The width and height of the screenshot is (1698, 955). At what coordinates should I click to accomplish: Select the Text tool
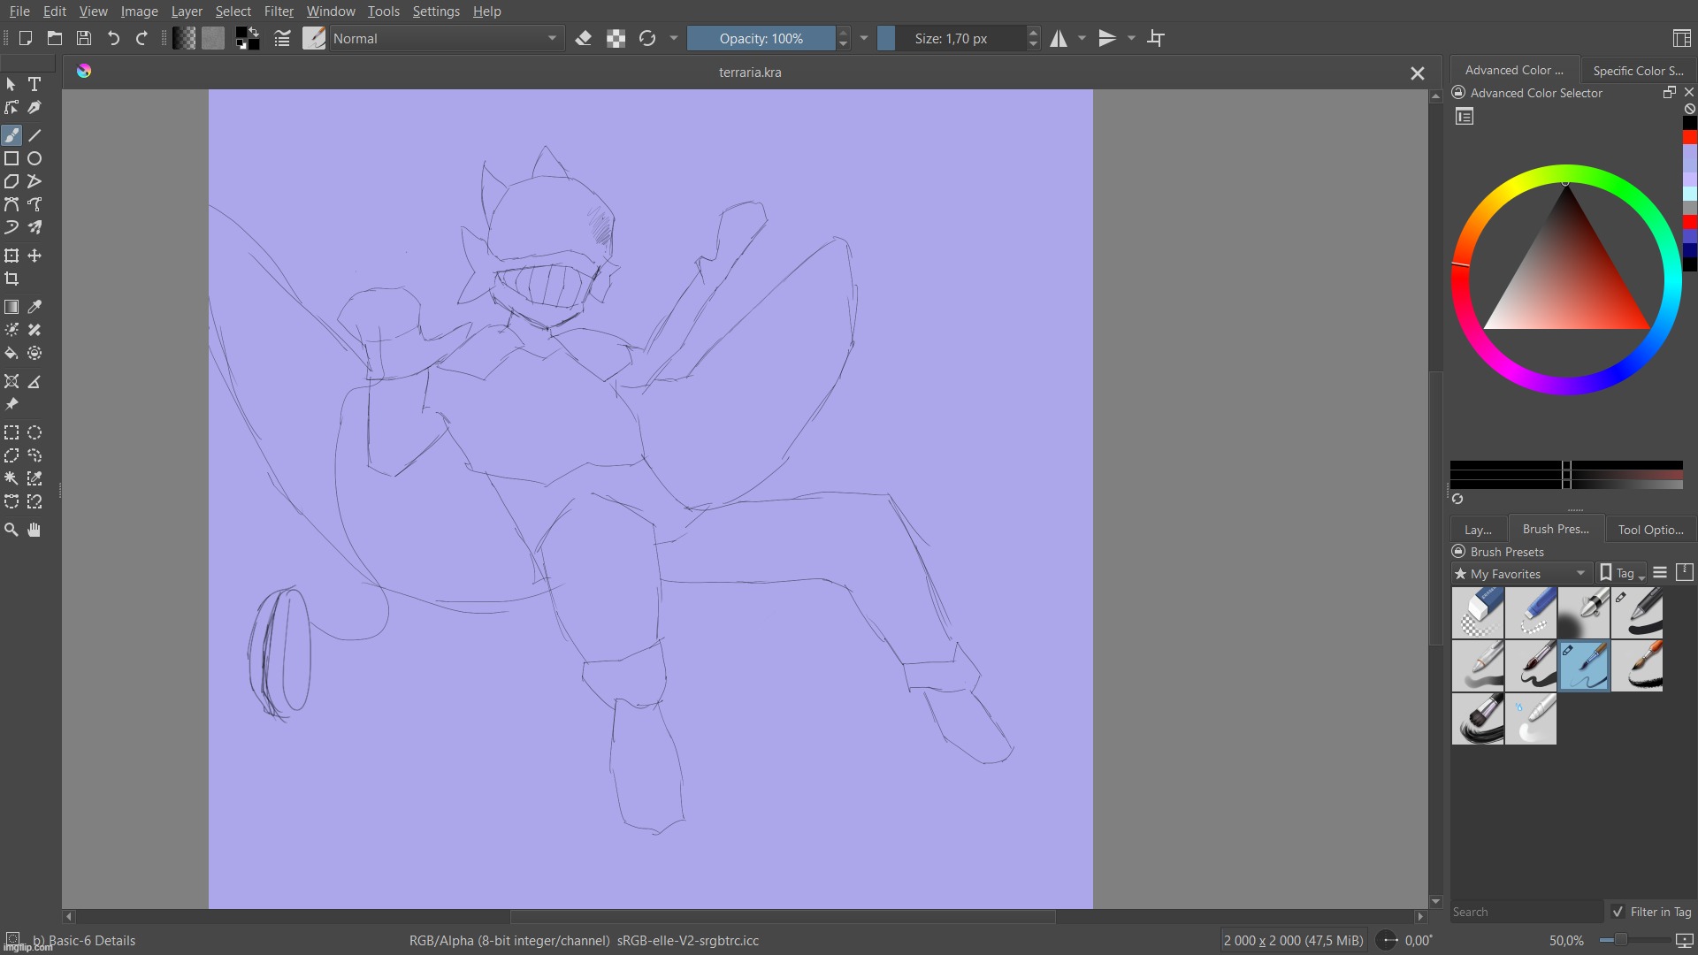(34, 85)
